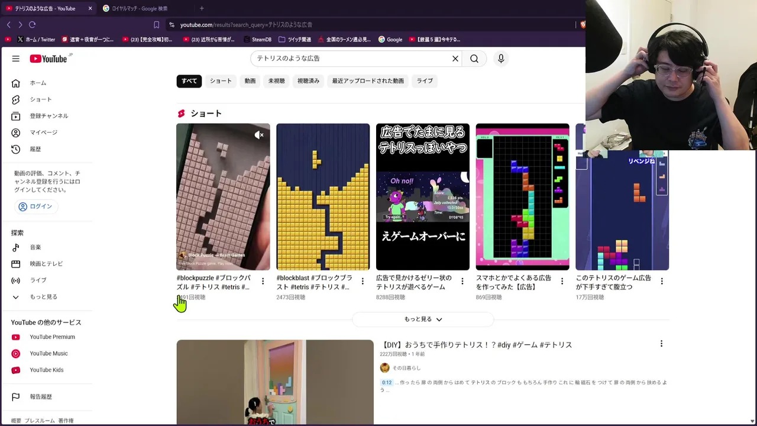Viewport: 757px width, 426px height.
Task: Open a new browser tab
Action: pos(202,8)
